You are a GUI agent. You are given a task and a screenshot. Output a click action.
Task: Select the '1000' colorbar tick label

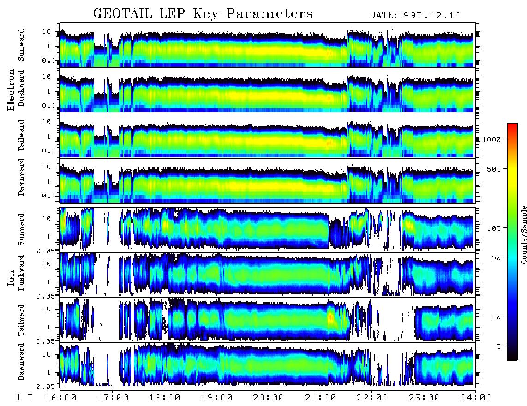pos(491,140)
